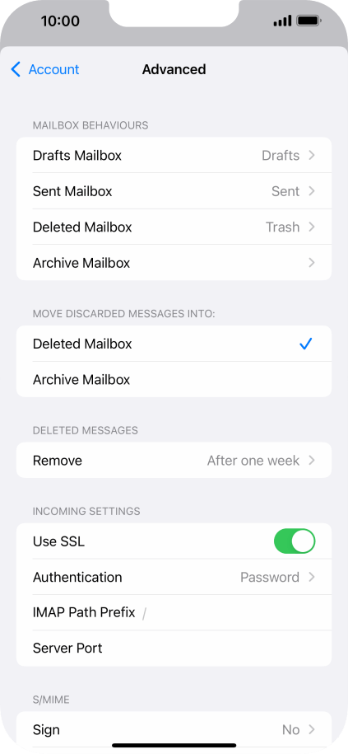Select Deleted Mailbox for discarded messages
The height and width of the screenshot is (754, 348).
tap(174, 344)
